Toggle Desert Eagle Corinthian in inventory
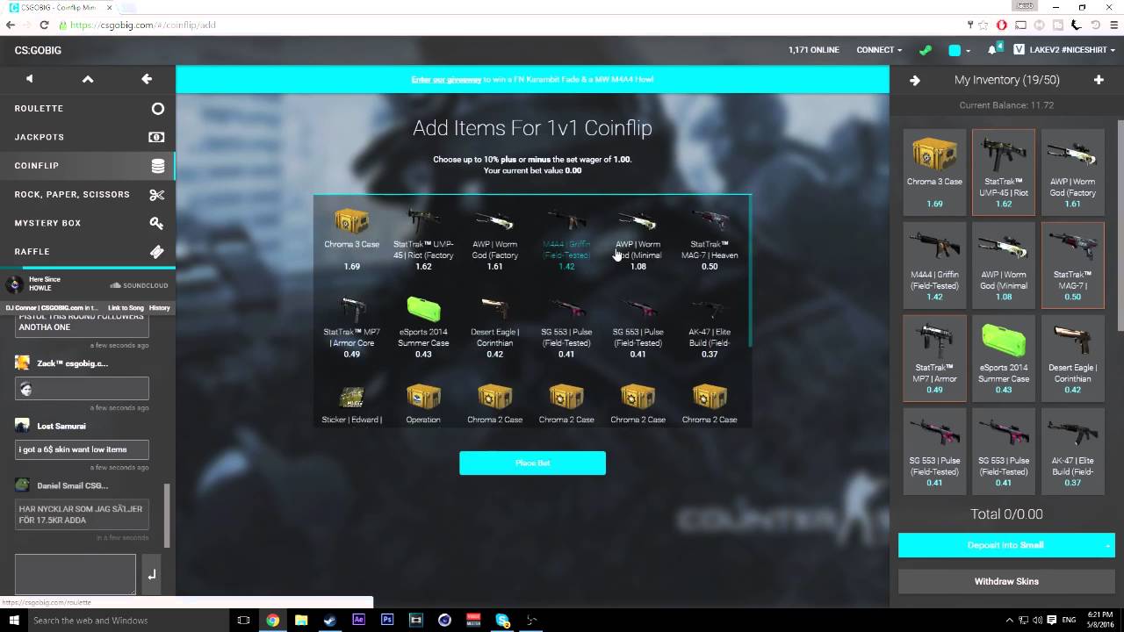The height and width of the screenshot is (632, 1124). click(x=1072, y=358)
